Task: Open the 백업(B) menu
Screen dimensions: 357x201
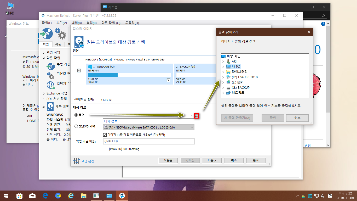Action: click(77, 23)
